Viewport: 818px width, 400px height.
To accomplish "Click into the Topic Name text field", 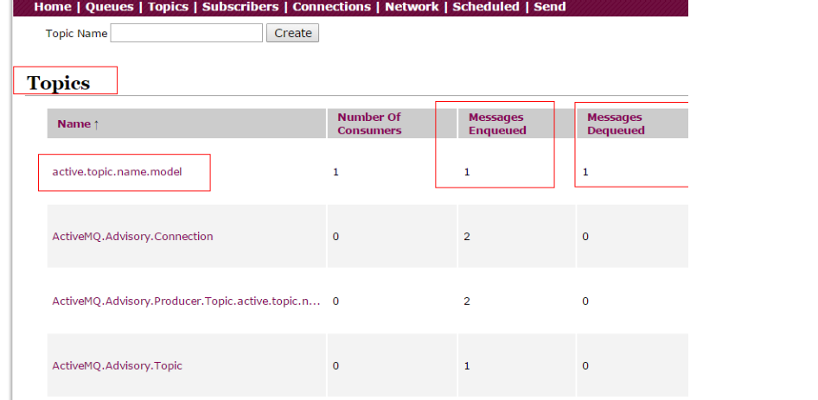I will click(186, 33).
